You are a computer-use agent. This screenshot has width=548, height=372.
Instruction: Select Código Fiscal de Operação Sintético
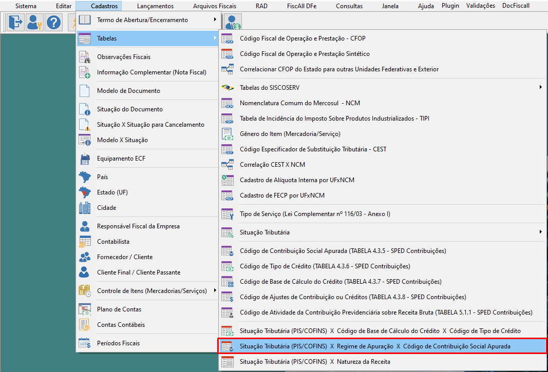point(382,54)
